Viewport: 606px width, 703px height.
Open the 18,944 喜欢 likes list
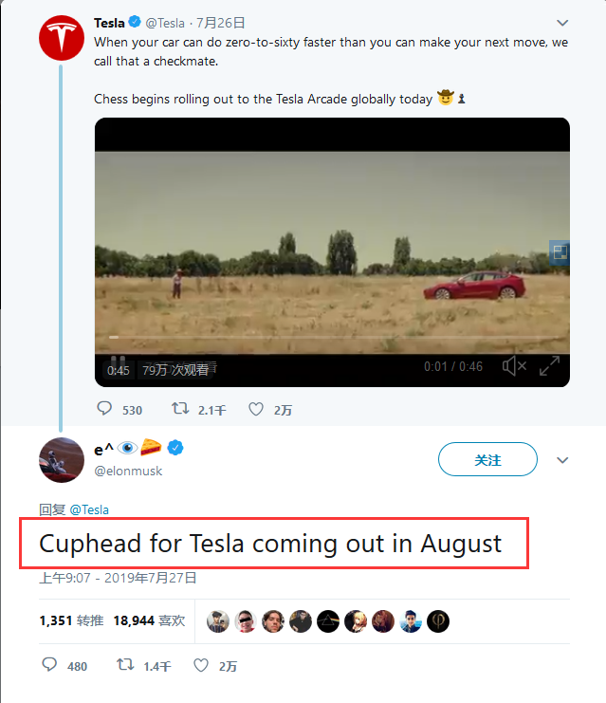click(x=149, y=620)
